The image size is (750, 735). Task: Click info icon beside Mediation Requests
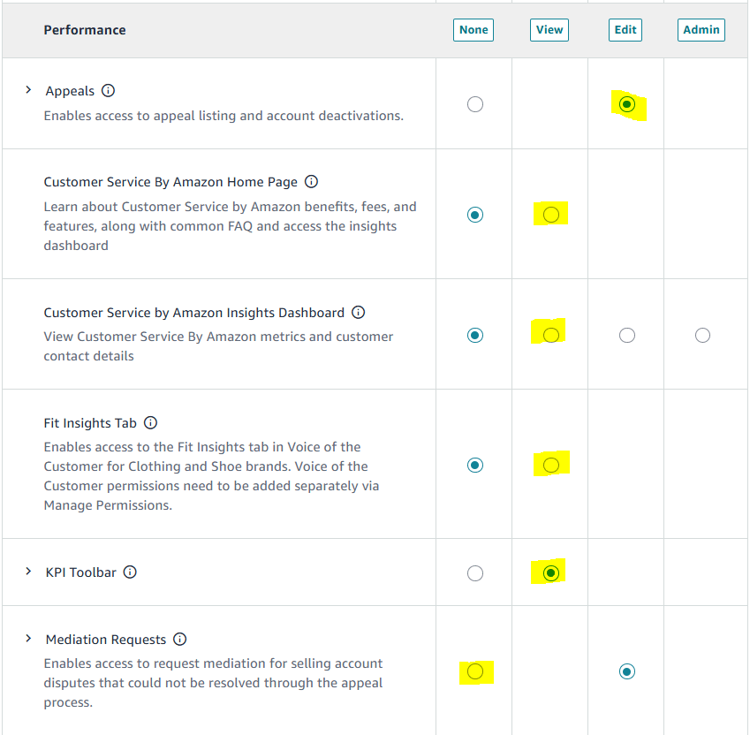click(180, 640)
